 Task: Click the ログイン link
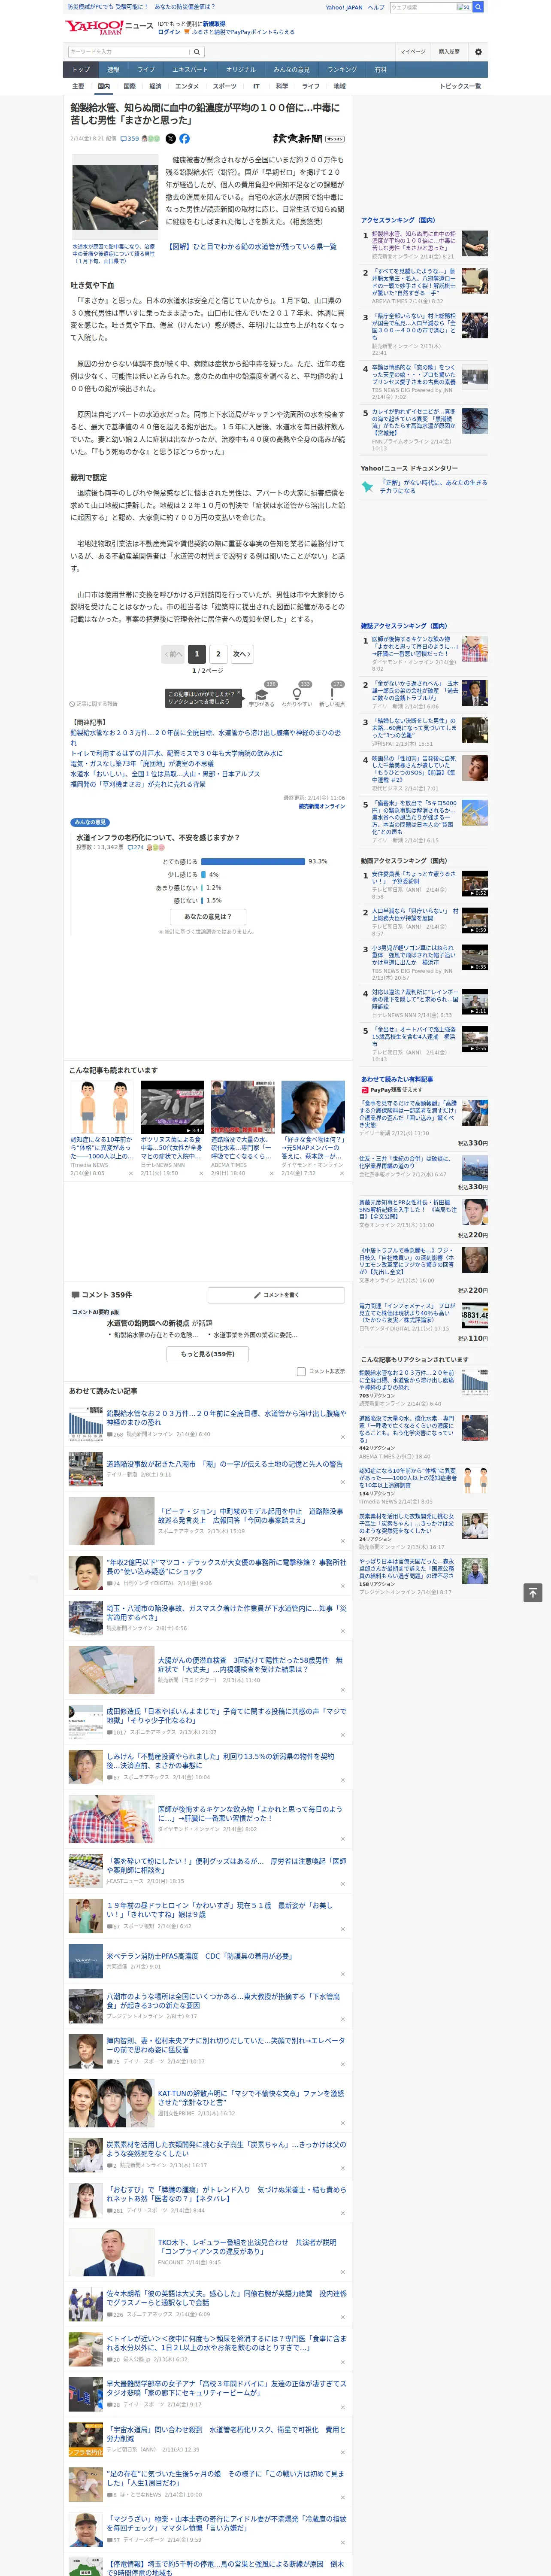coord(169,32)
